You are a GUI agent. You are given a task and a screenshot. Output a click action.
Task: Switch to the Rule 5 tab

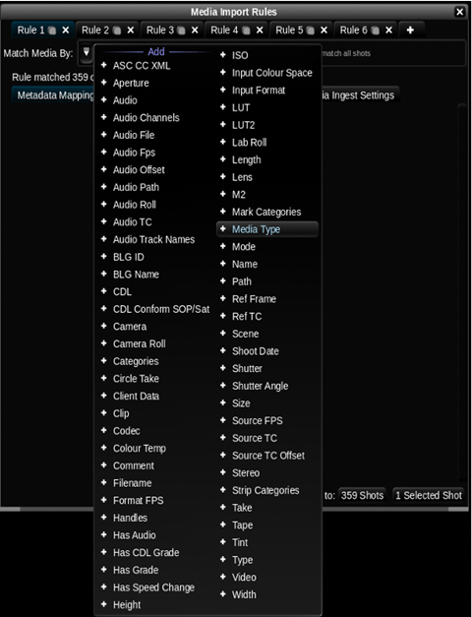click(289, 30)
